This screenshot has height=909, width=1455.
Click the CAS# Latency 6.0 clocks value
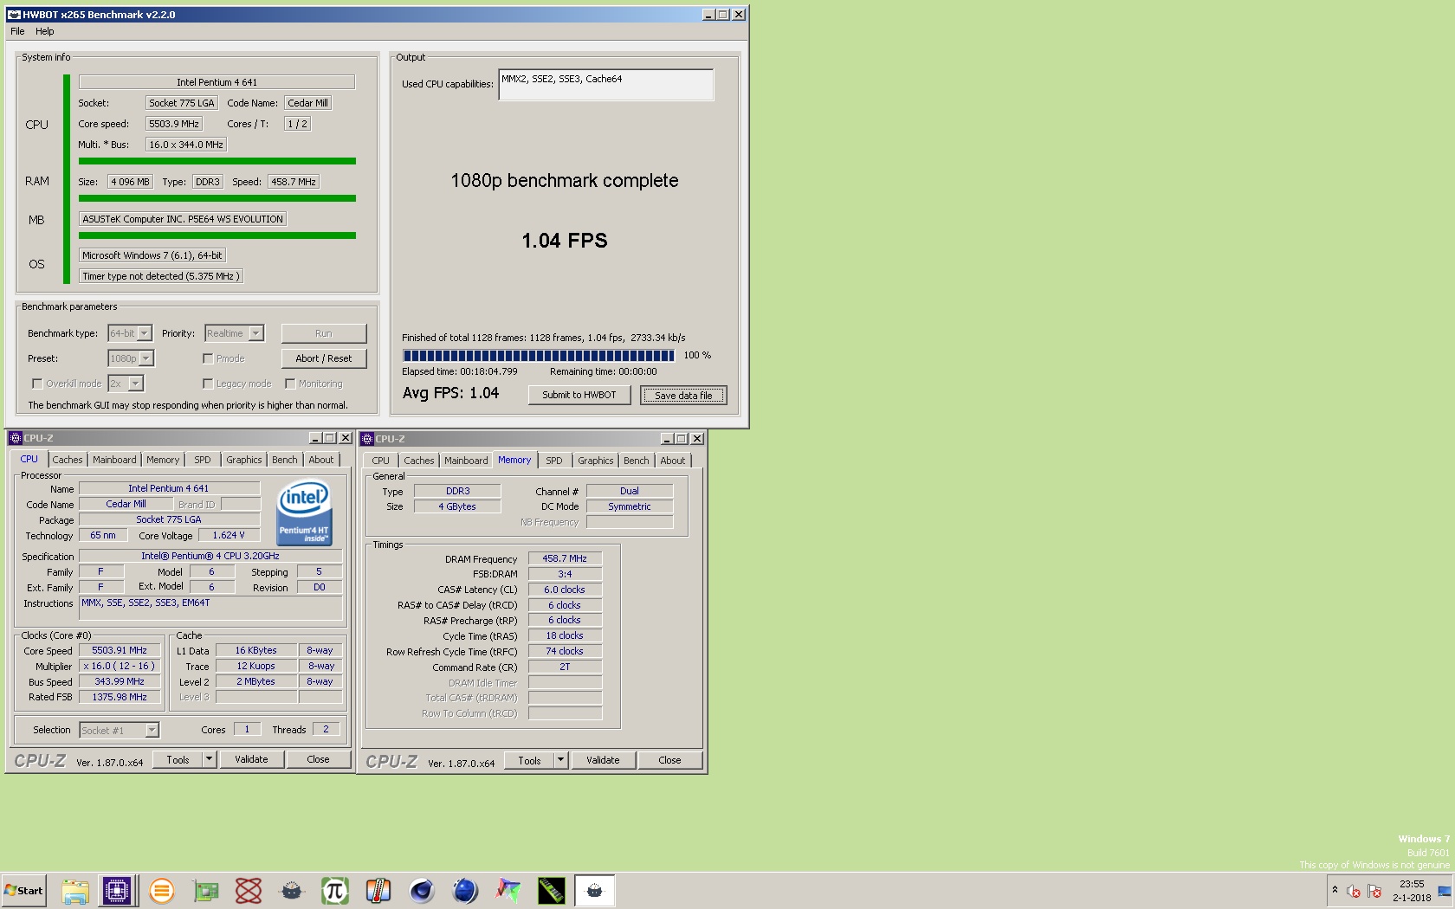click(x=565, y=590)
